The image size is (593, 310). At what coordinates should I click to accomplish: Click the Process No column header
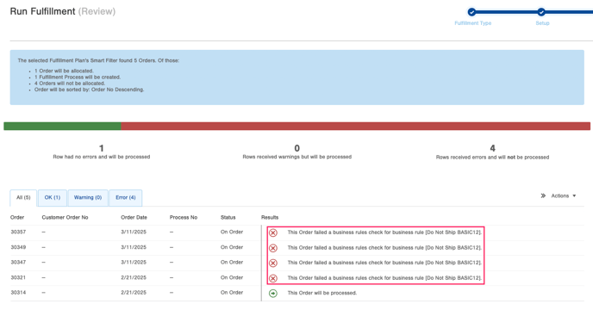point(184,217)
